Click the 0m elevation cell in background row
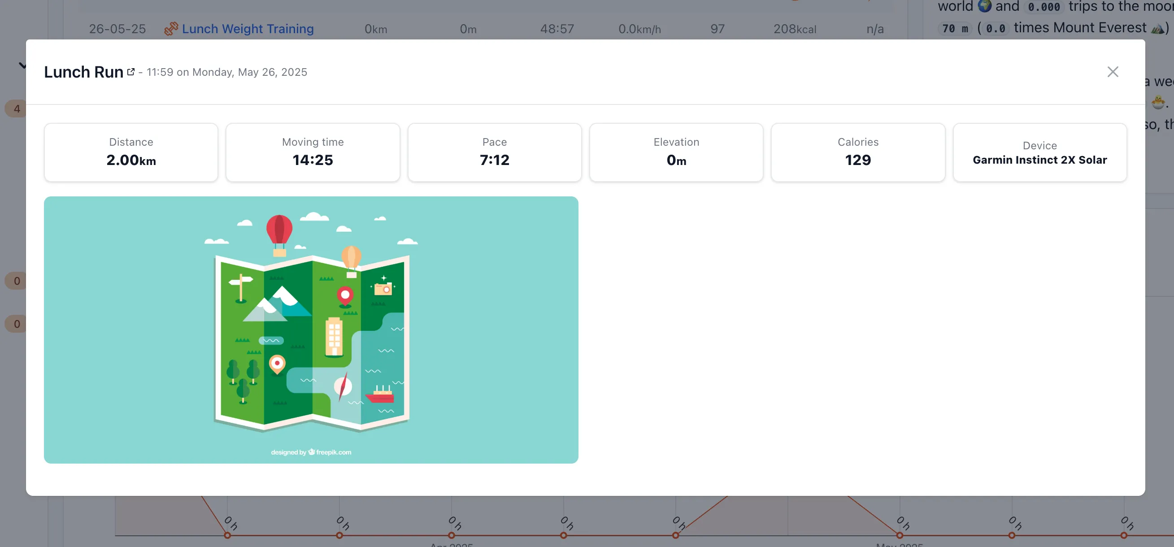Screen dimensions: 1174x547 (x=468, y=29)
